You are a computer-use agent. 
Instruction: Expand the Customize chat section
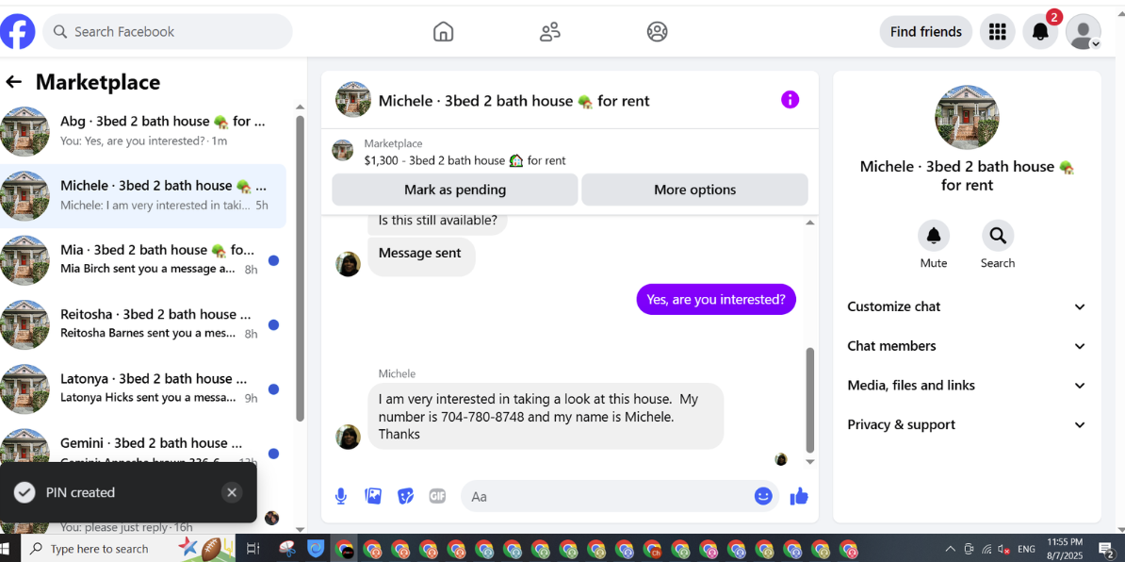[967, 306]
